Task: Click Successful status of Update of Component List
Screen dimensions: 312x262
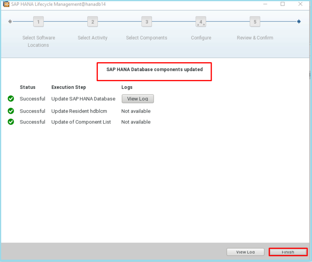Action: [32, 122]
